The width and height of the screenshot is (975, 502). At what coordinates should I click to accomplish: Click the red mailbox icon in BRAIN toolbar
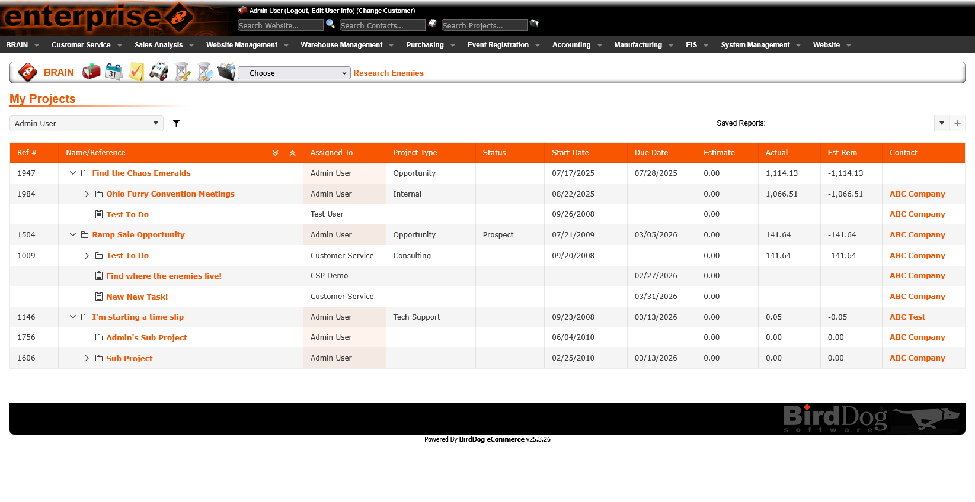(91, 72)
